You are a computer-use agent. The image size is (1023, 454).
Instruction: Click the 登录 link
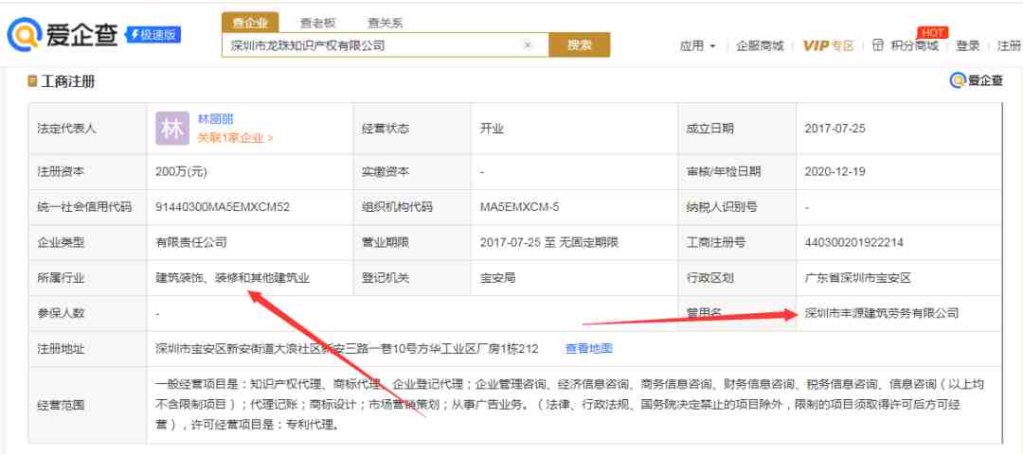tap(968, 45)
